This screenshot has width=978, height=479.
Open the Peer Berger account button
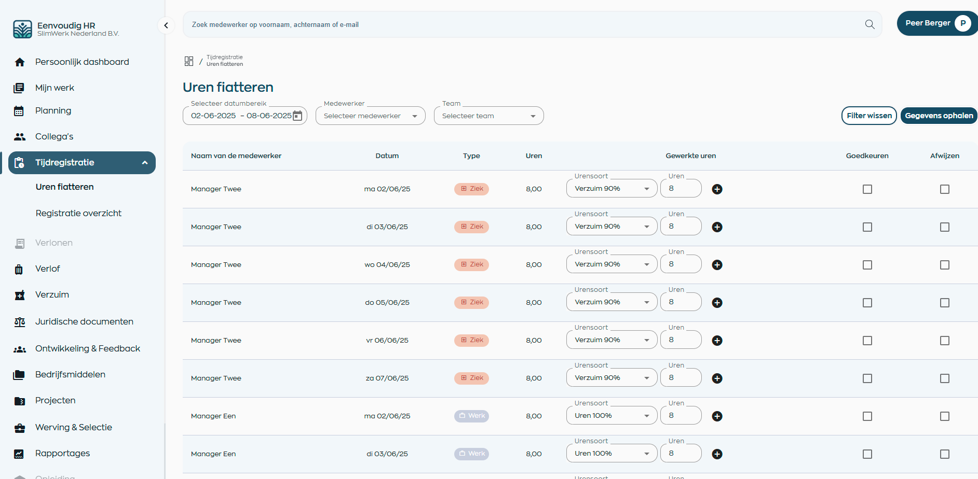tap(938, 23)
